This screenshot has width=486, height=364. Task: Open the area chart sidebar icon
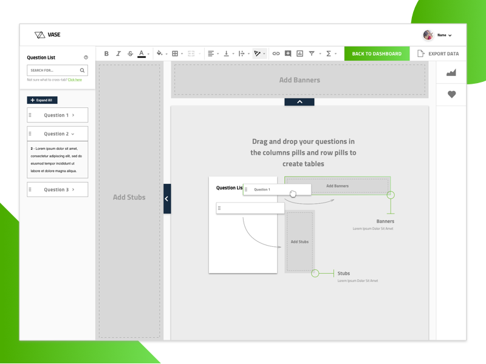pyautogui.click(x=451, y=72)
